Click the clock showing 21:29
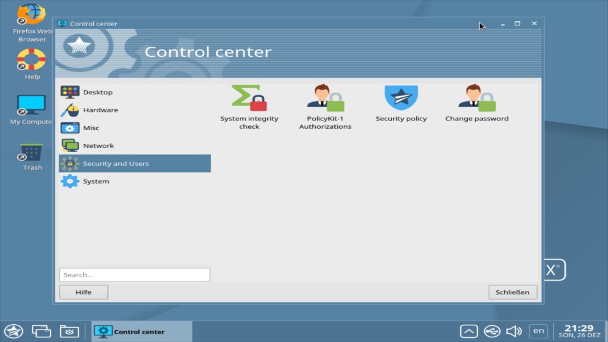The width and height of the screenshot is (608, 342). (579, 331)
